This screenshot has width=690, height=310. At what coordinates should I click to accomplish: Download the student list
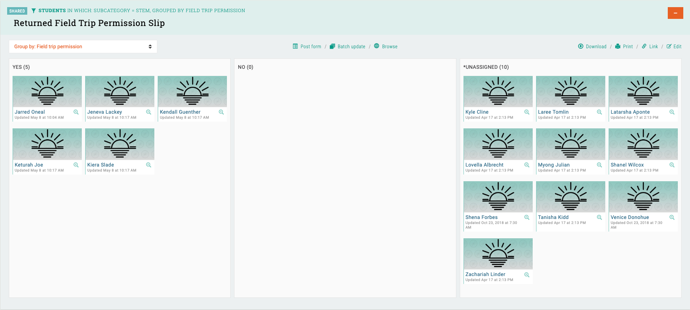pos(592,47)
